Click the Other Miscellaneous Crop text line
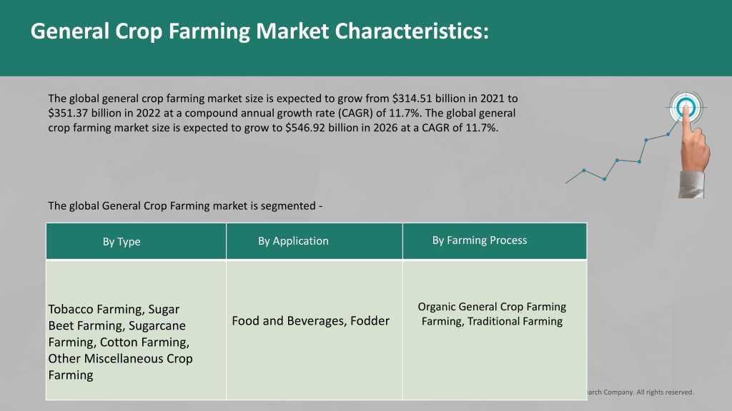The width and height of the screenshot is (732, 411). pyautogui.click(x=120, y=359)
